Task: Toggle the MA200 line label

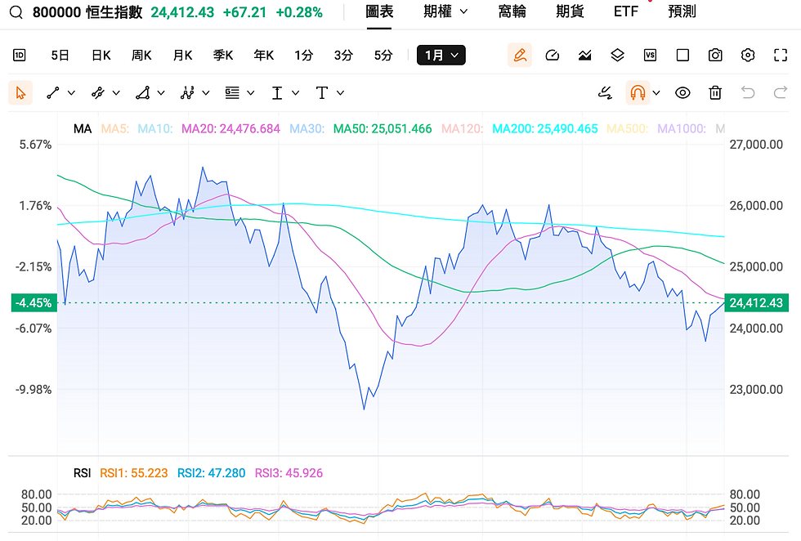Action: tap(545, 129)
